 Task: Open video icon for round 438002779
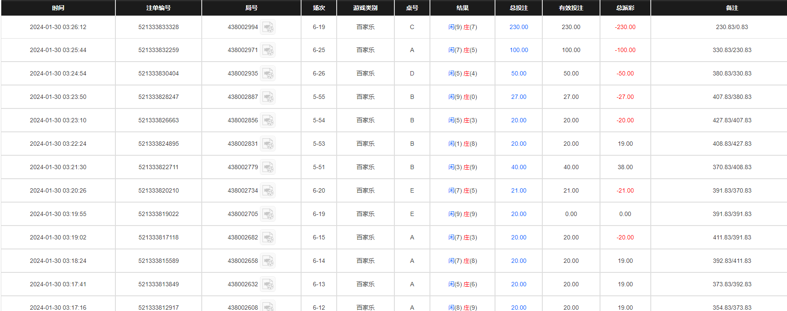pos(268,167)
